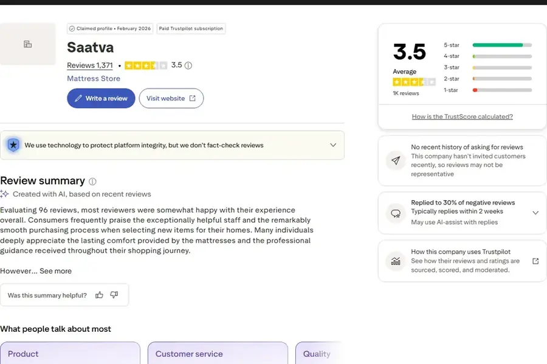Click the pencil icon on Write a review
Screen dimensions: 547x364
point(78,98)
